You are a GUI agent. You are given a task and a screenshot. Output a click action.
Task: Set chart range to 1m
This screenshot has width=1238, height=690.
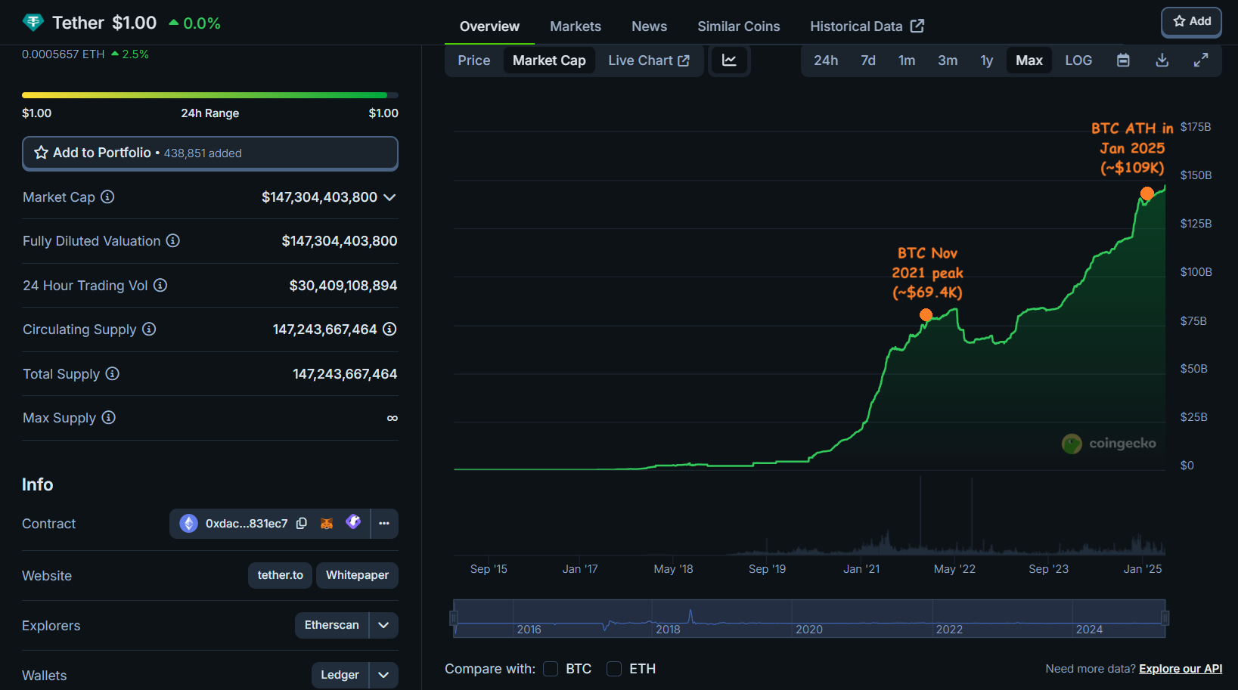point(907,60)
